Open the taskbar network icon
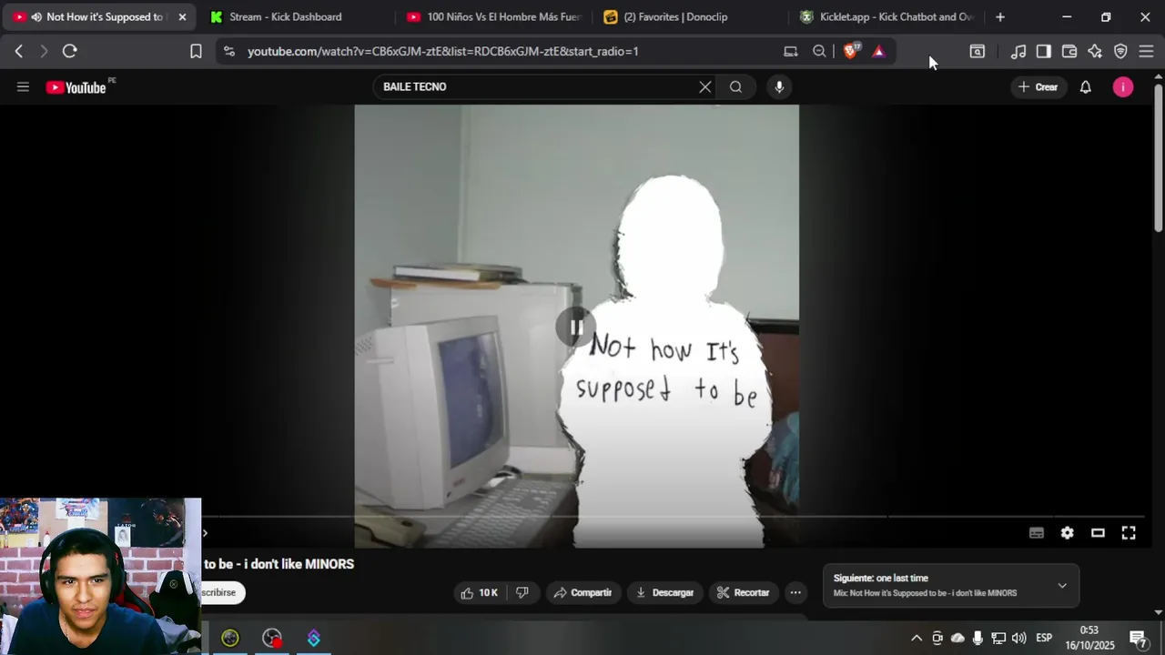1165x655 pixels. coord(998,638)
